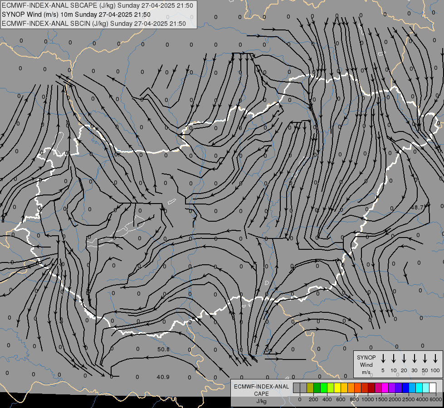This screenshot has height=408, width=444.
Task: Click the wind arrow above the 20 label
Action: [404, 359]
